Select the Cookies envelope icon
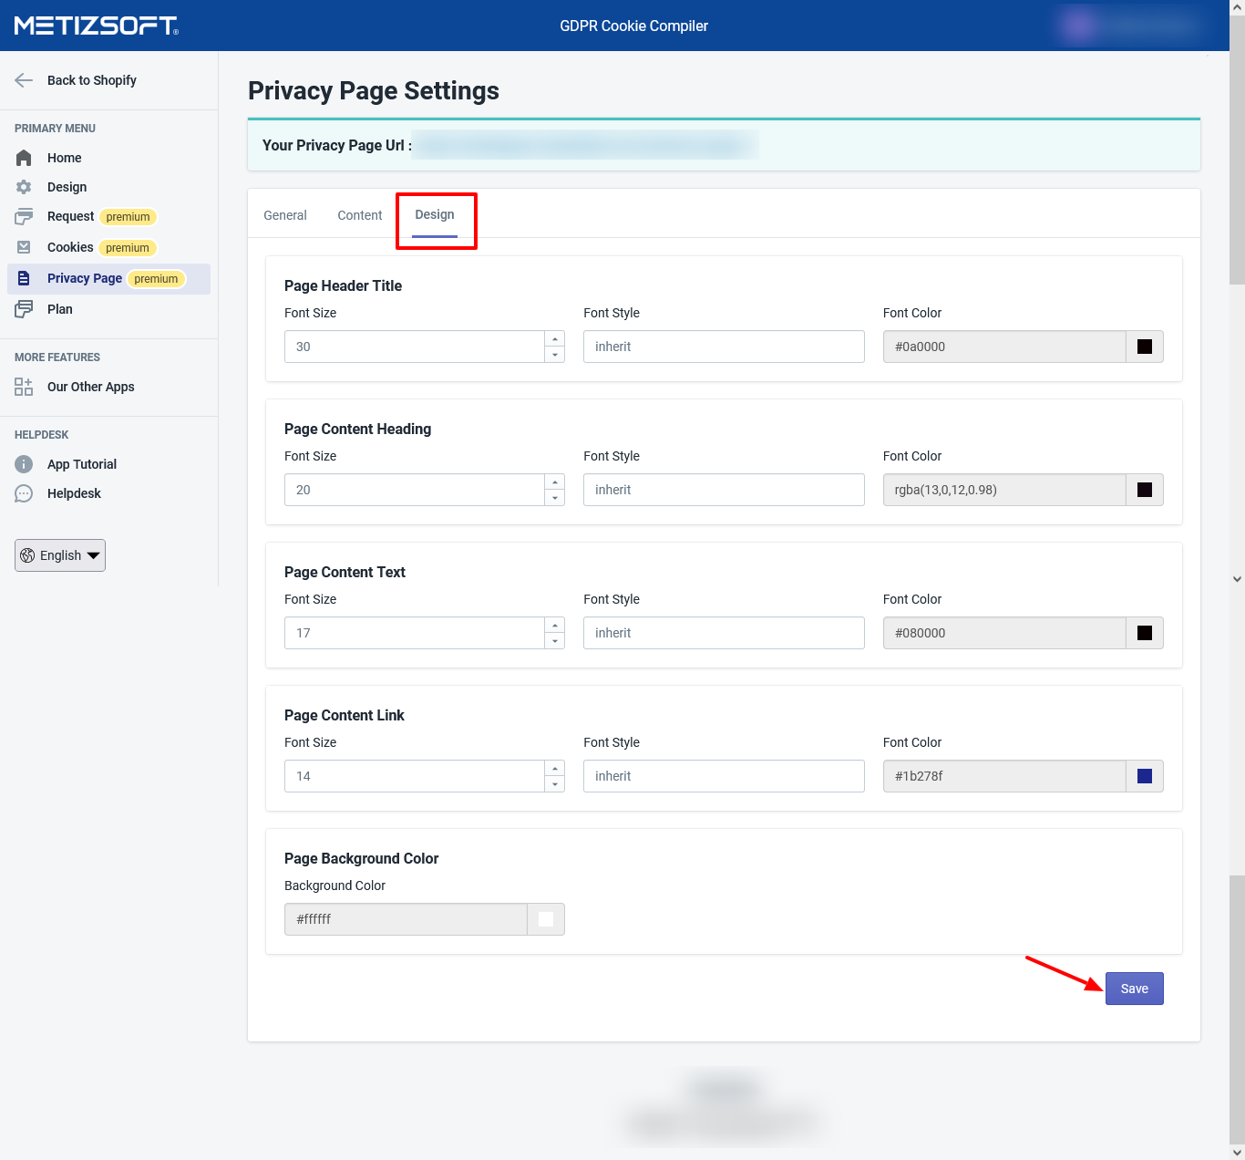1245x1160 pixels. click(x=24, y=247)
